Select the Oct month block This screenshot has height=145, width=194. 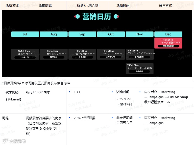[111, 34]
